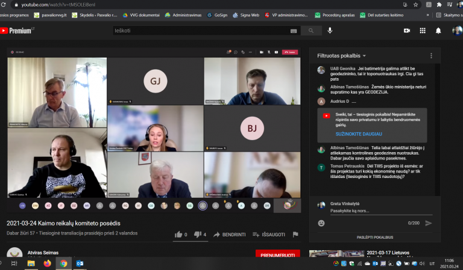Open the on-screen keyboard icon in search
Screen dimensions: 463x270
[x=294, y=31]
